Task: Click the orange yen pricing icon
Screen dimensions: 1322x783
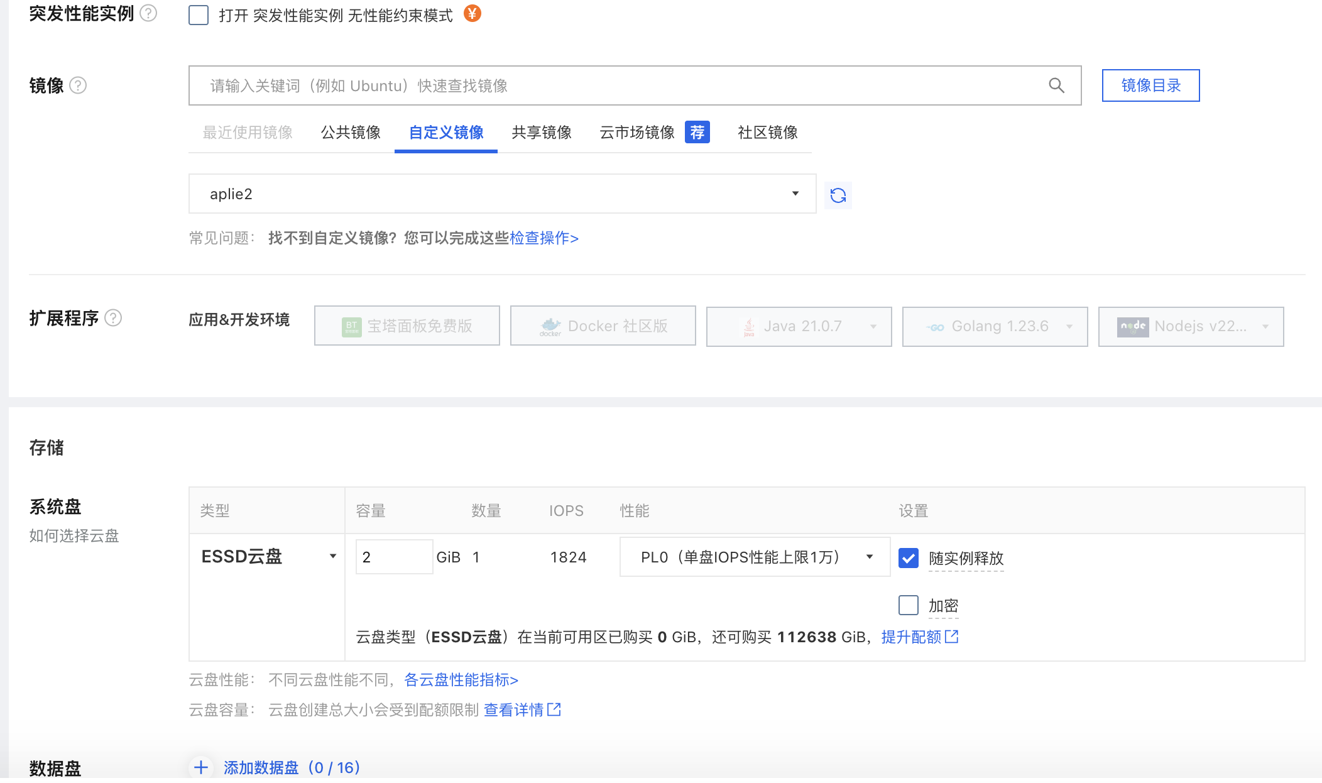Action: (x=473, y=13)
